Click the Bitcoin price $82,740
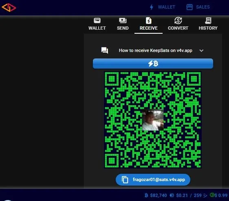Viewport: 229px width, 201px height. coord(159,195)
